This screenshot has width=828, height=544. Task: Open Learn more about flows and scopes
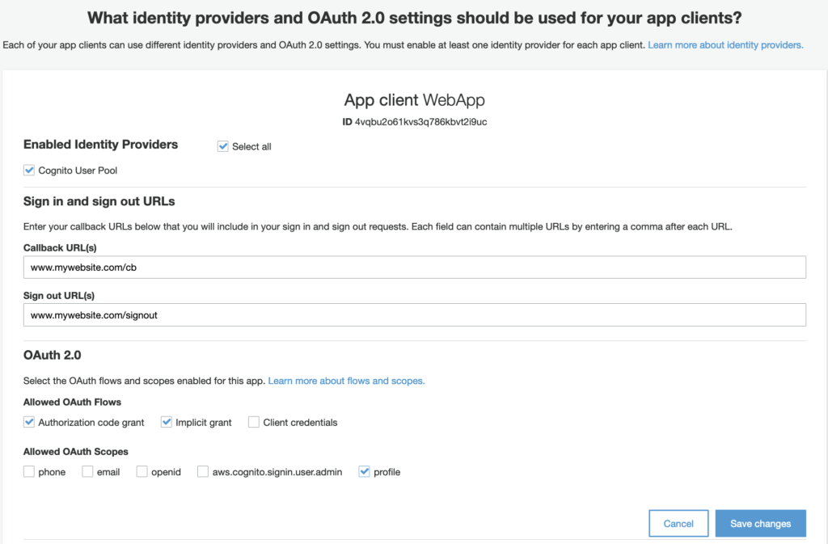pos(346,381)
